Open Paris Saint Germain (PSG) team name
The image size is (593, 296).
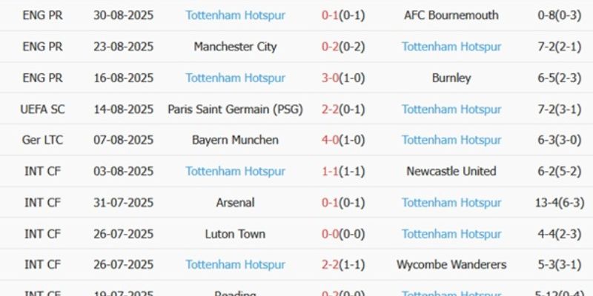(x=235, y=109)
